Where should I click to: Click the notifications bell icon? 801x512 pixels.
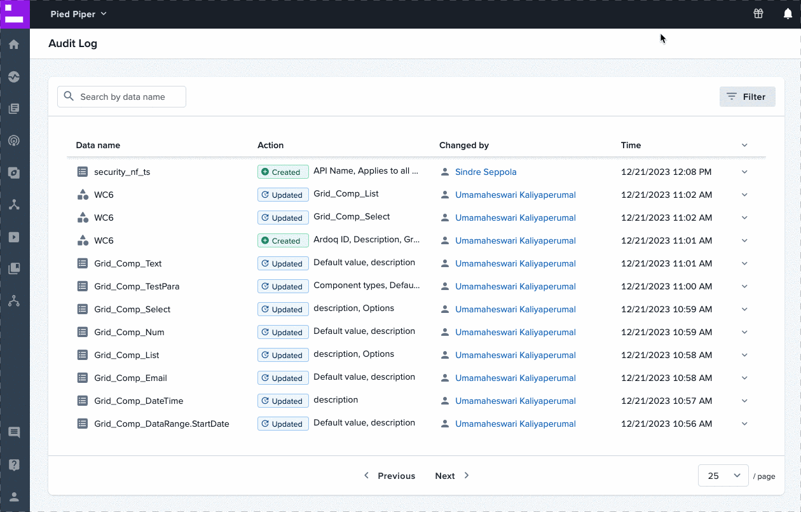[x=788, y=14]
